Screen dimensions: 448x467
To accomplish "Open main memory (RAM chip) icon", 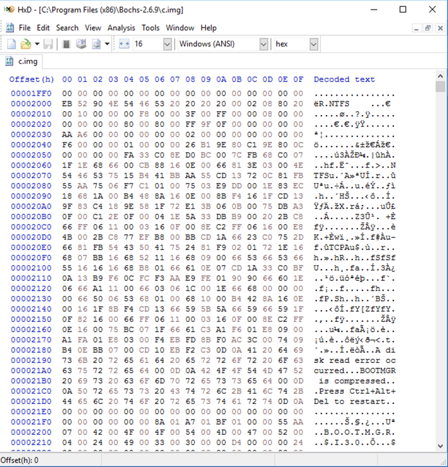I will point(66,44).
